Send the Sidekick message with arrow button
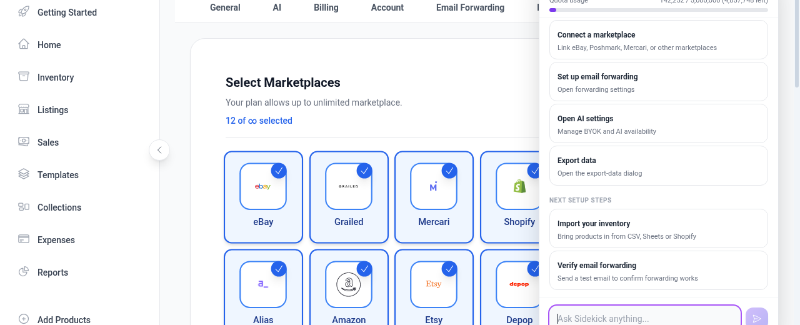Viewport: 800px width, 325px height. pyautogui.click(x=757, y=319)
